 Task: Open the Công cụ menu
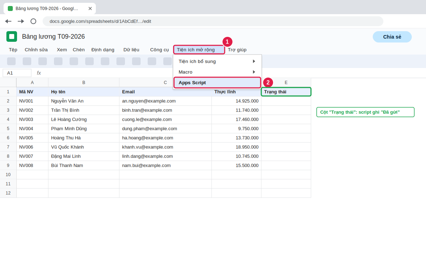point(159,50)
